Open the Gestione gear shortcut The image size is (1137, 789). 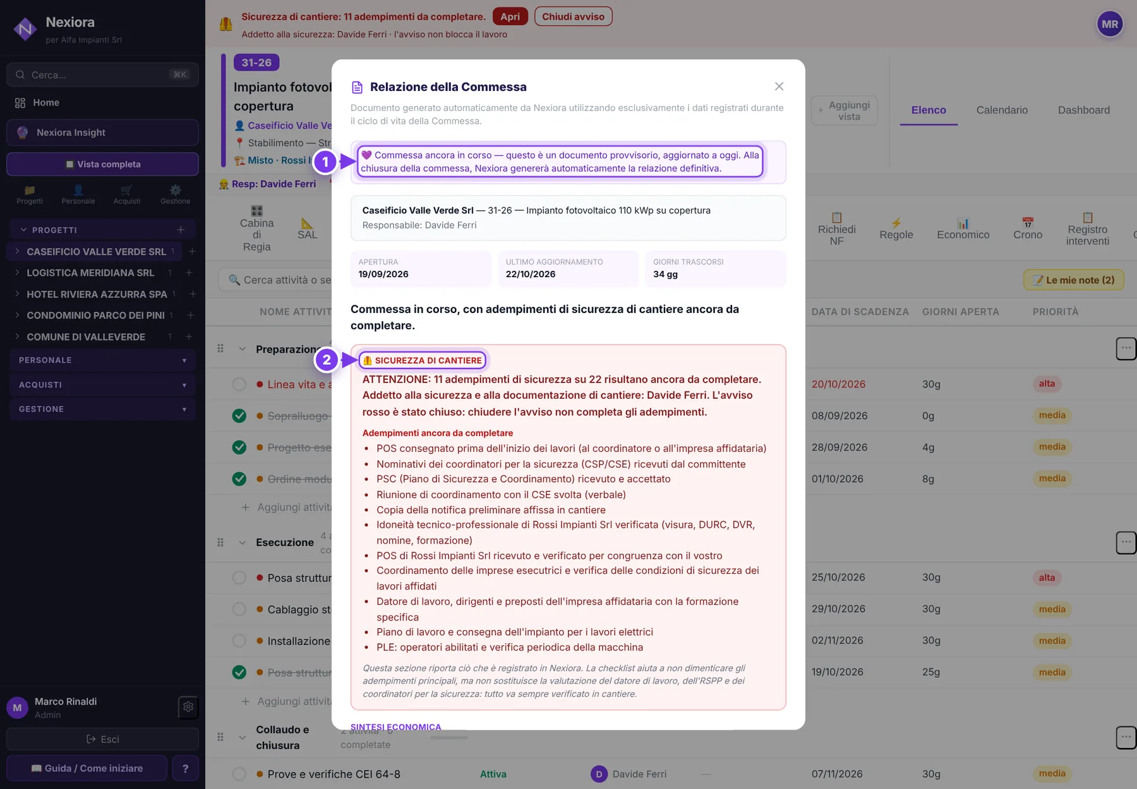[x=176, y=194]
